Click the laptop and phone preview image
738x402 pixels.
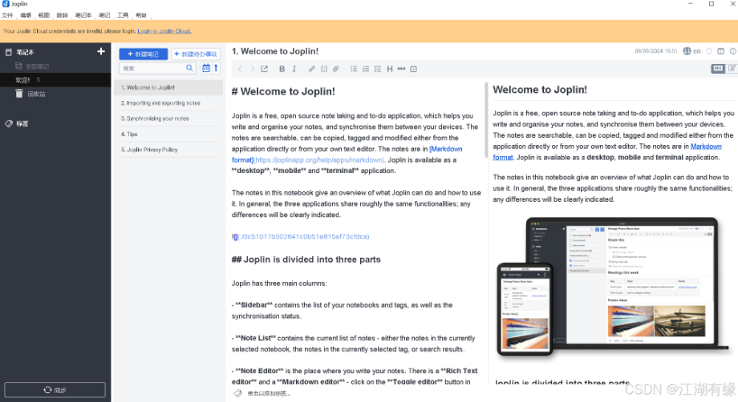point(611,287)
